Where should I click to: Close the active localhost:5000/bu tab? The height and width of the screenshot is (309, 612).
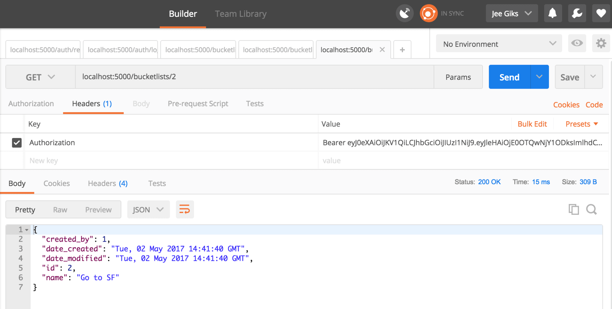[x=382, y=50]
